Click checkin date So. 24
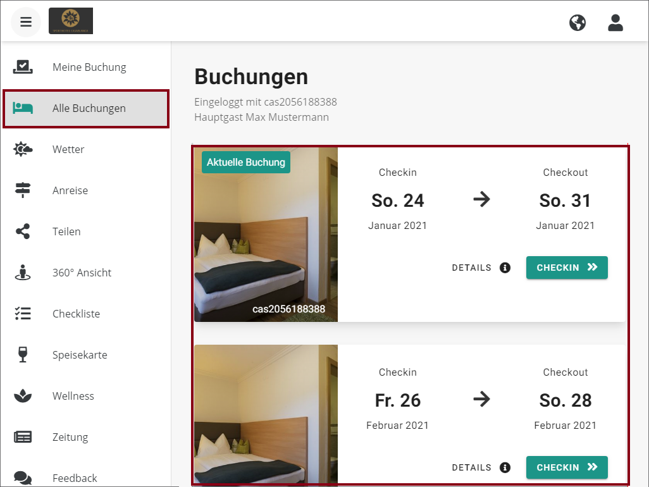Screen dimensions: 649x487 (x=398, y=200)
